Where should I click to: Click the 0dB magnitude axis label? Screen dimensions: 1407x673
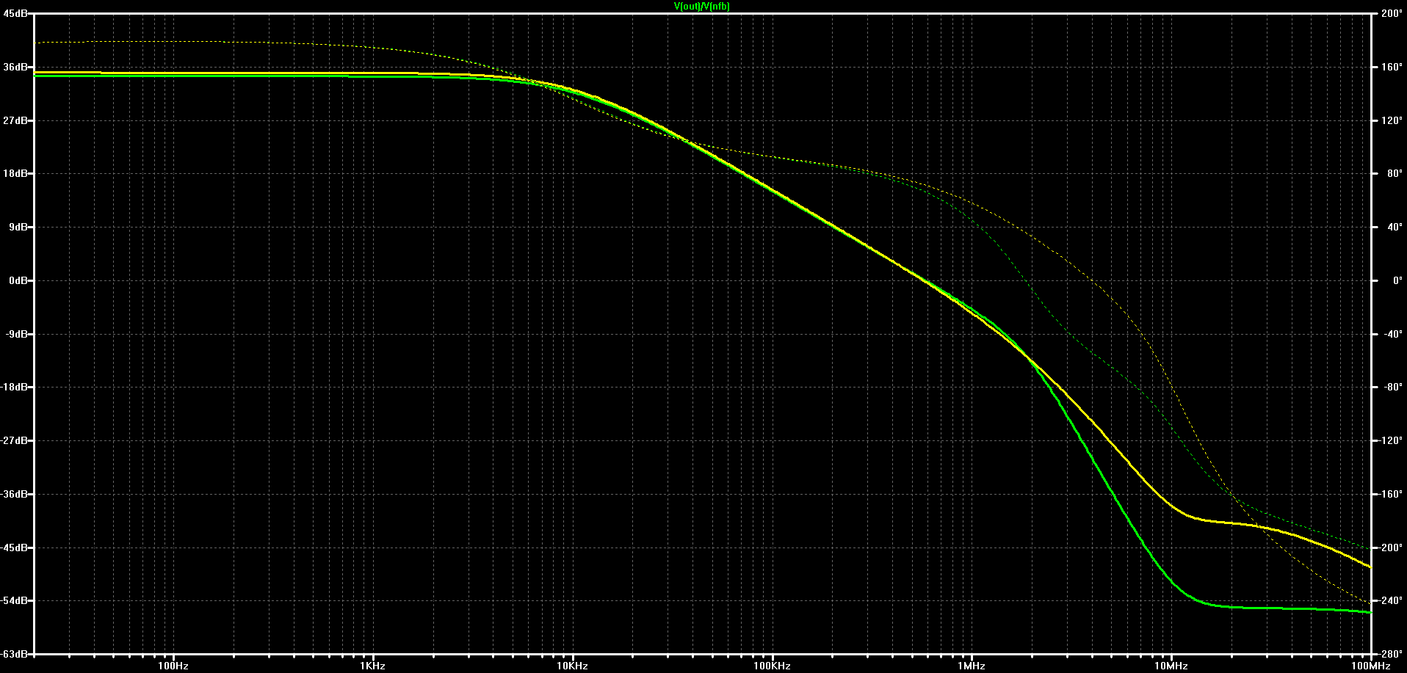(18, 280)
